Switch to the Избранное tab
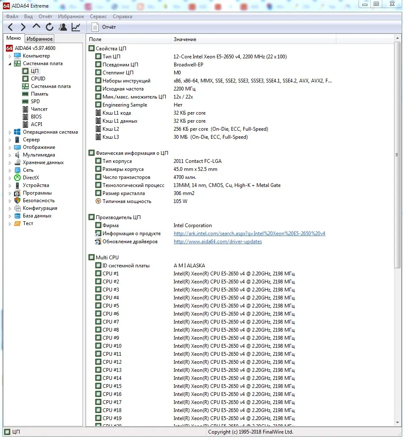Image resolution: width=403 pixels, height=437 pixels. 40,39
